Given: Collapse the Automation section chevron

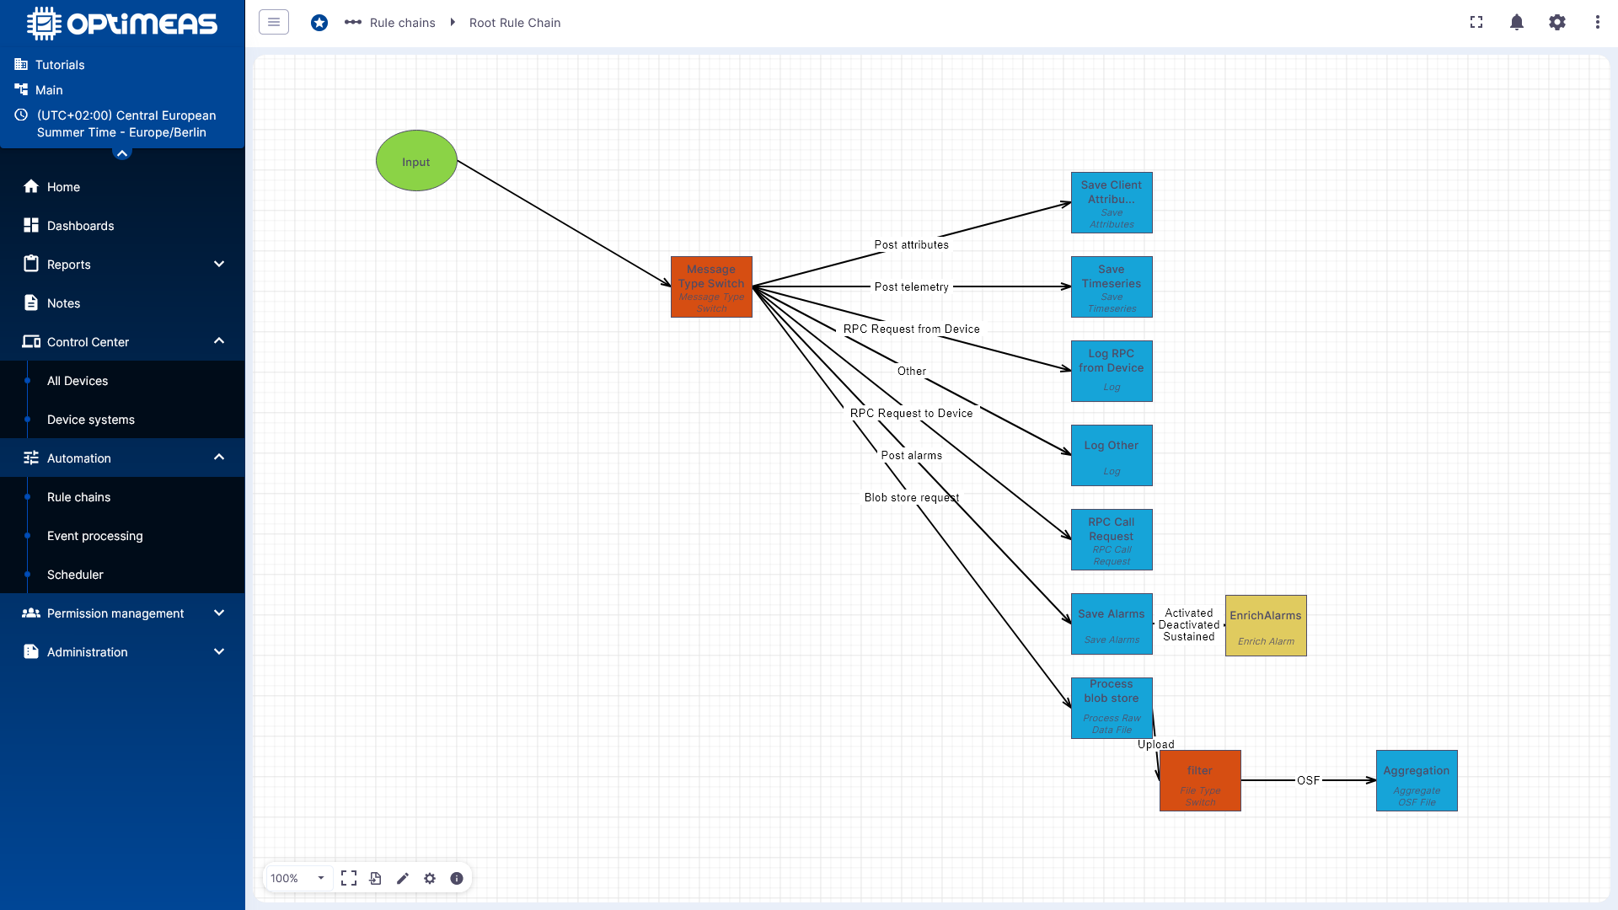Looking at the screenshot, I should pos(219,458).
